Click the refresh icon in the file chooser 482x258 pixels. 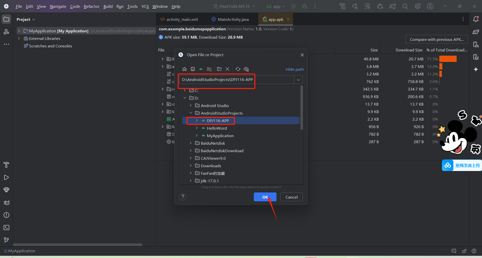(238, 69)
